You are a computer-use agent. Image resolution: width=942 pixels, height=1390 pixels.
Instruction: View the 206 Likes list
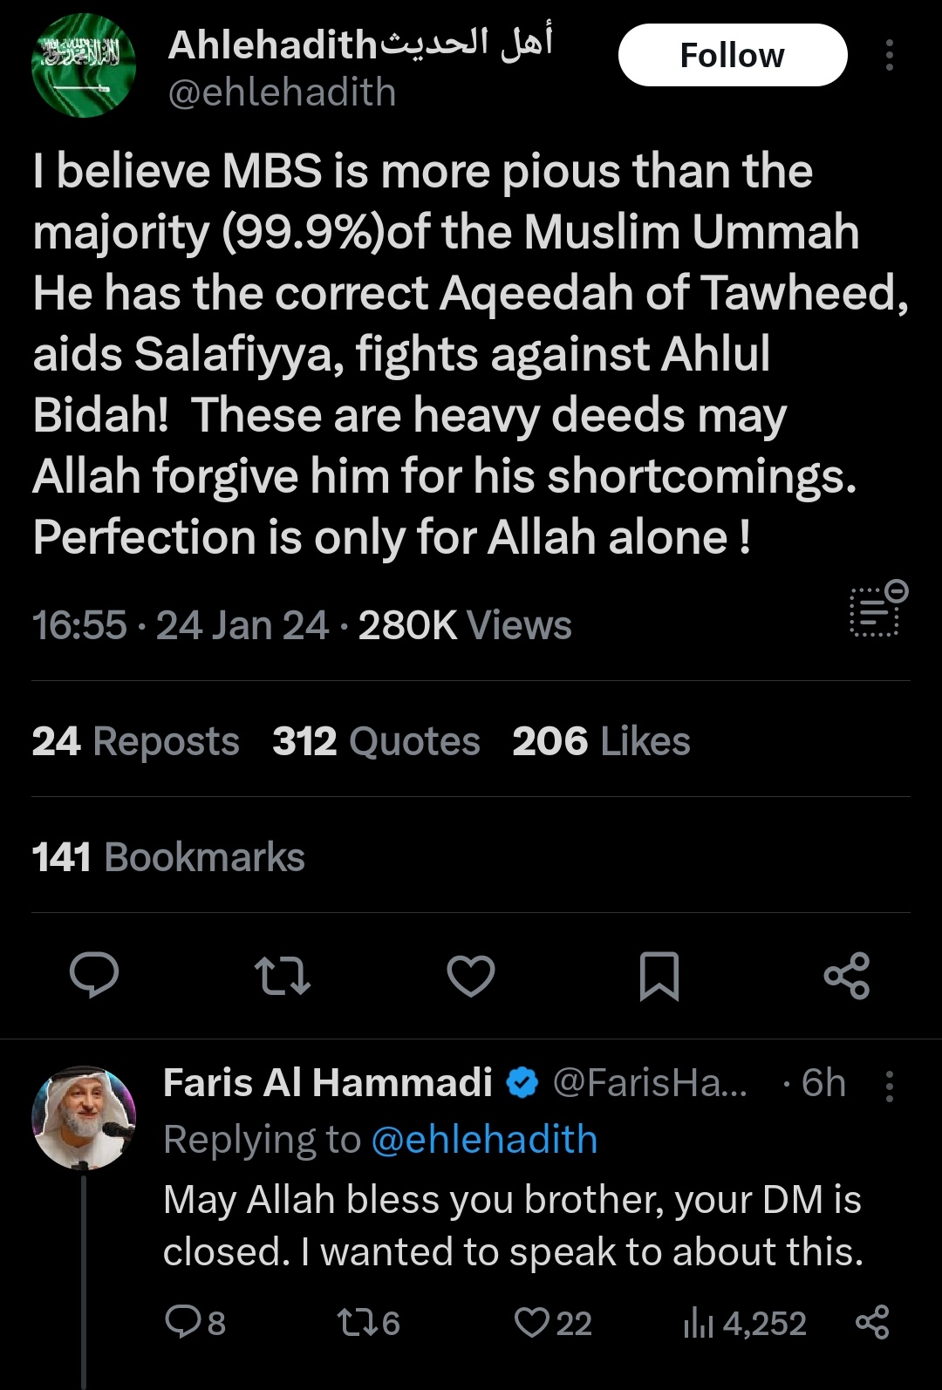[601, 741]
